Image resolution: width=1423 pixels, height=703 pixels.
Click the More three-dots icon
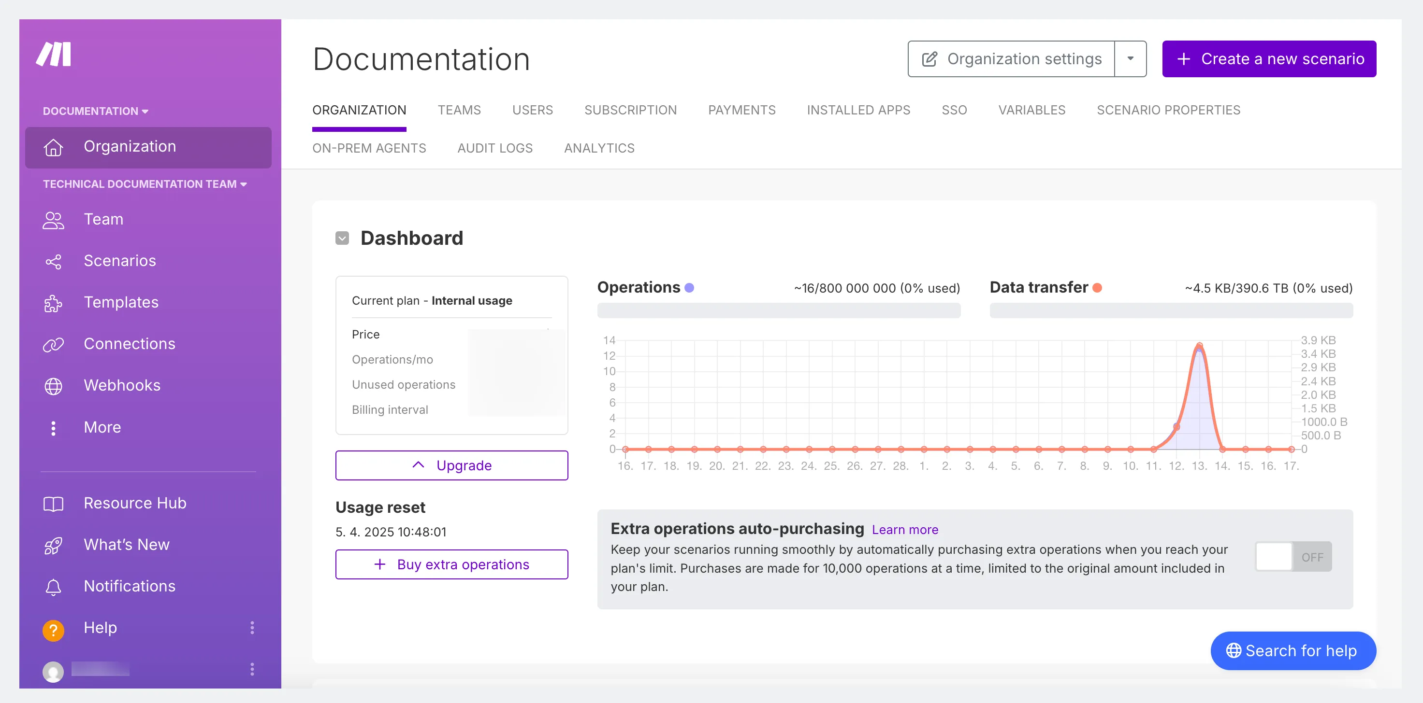[x=53, y=428]
